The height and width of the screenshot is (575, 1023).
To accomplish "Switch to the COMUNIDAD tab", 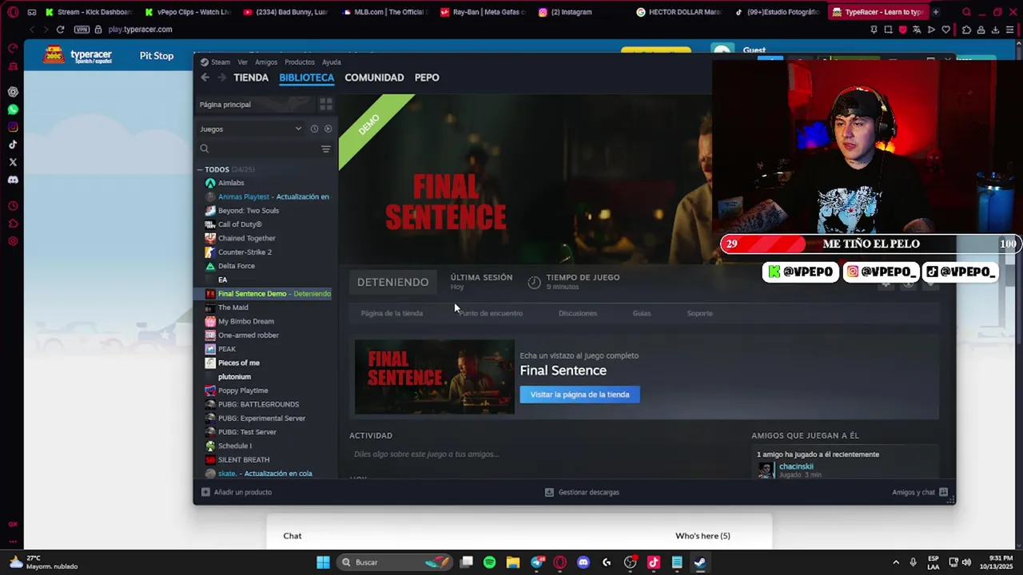I will point(374,77).
